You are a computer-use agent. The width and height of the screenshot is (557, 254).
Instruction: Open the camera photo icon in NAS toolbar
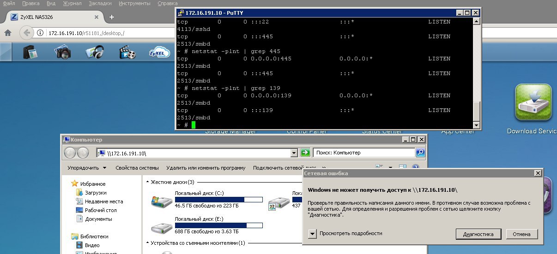click(63, 52)
